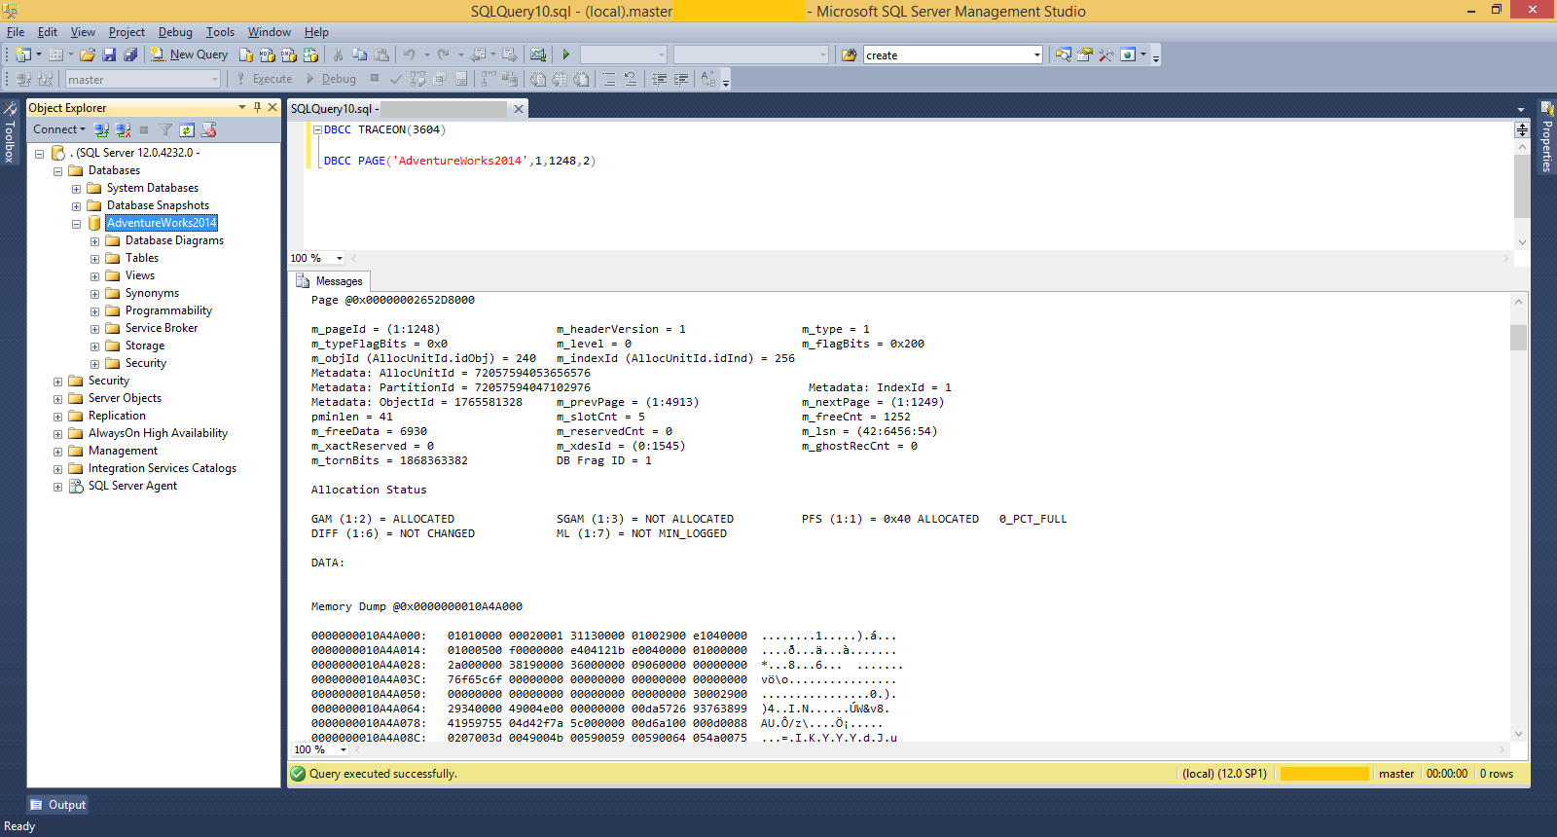Viewport: 1557px width, 837px height.
Task: Collapse the AdventureWorks2014 database node
Action: point(76,224)
